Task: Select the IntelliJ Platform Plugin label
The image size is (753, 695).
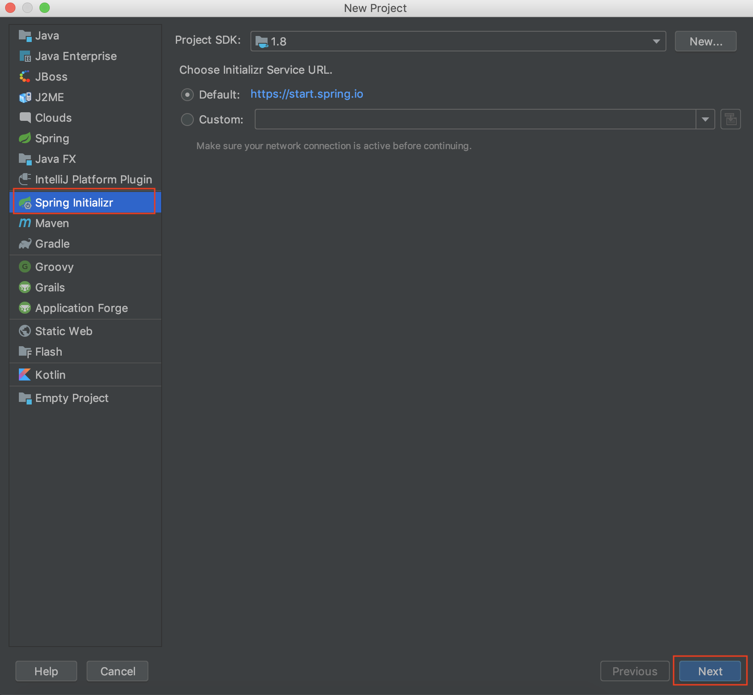Action: point(93,180)
